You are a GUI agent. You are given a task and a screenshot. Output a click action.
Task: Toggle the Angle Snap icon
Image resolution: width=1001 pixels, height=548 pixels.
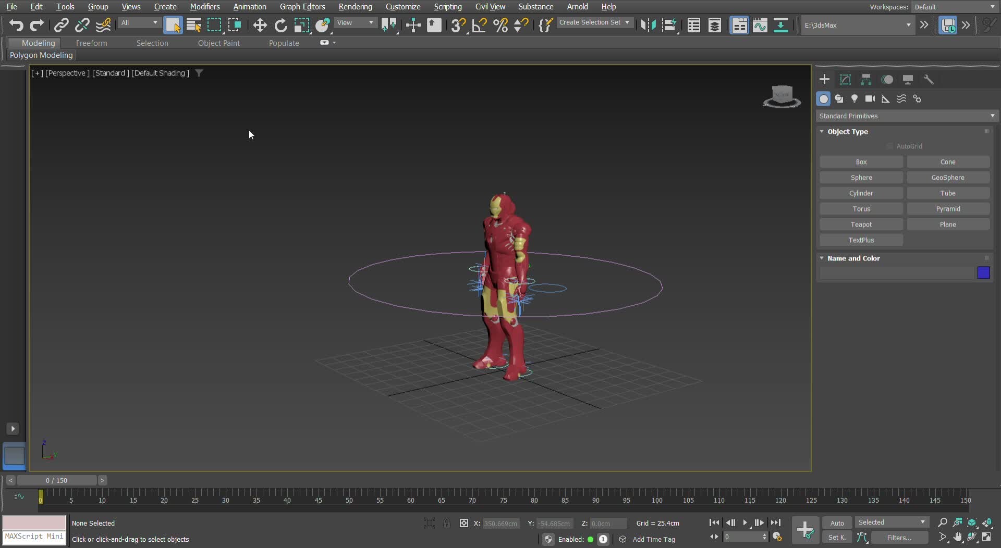point(479,25)
